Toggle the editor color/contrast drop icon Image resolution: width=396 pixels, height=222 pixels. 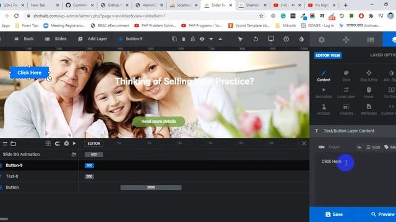[301, 39]
